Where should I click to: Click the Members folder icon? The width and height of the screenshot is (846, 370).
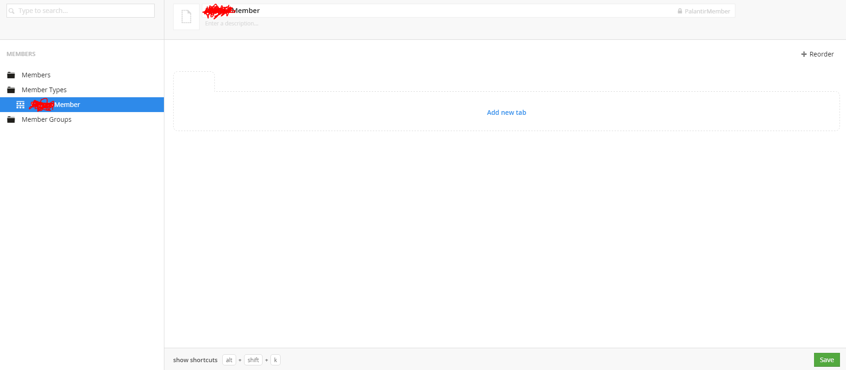(11, 75)
